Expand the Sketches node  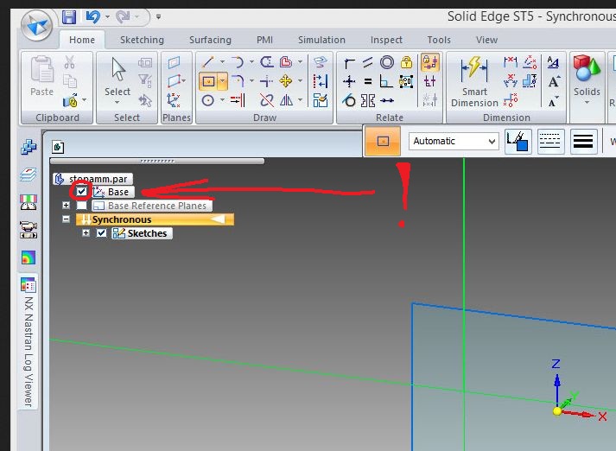click(86, 233)
